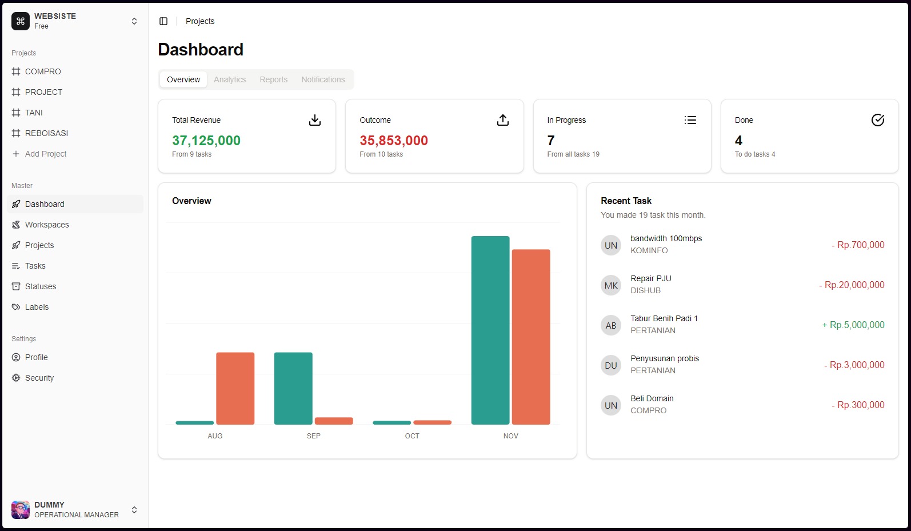Click the DU avatar for Penyusunan probis
Viewport: 911px width, 531px height.
coord(611,365)
